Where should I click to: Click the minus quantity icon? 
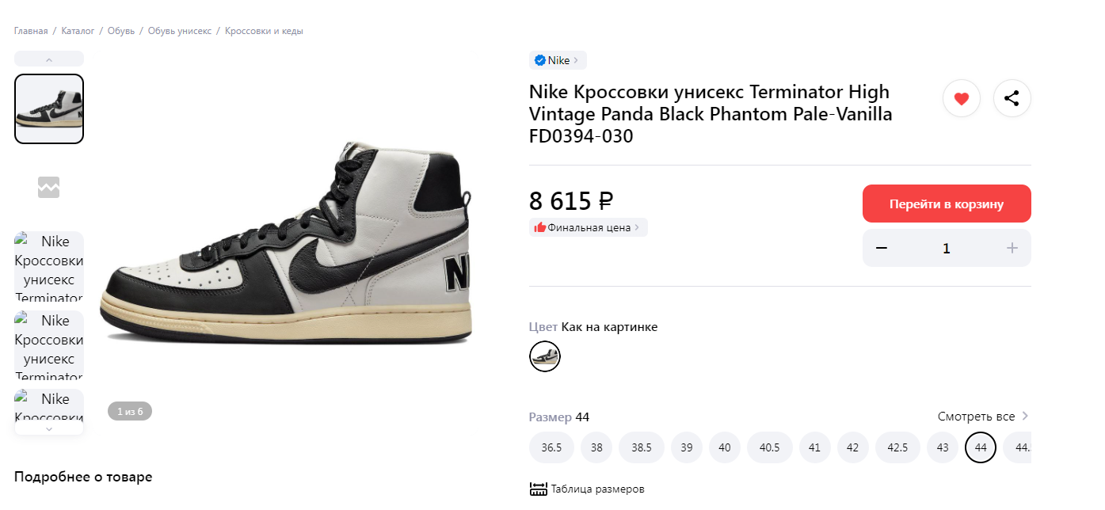pyautogui.click(x=882, y=248)
